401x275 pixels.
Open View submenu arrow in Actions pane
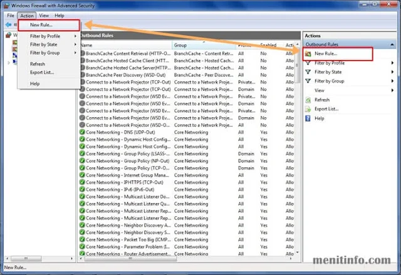[x=392, y=90]
